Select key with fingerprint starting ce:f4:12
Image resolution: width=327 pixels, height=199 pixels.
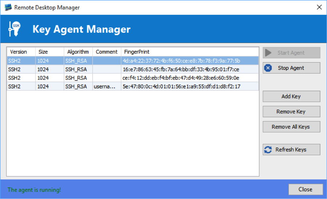(x=181, y=78)
